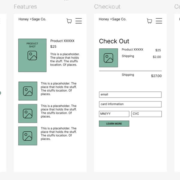Select the Checkout frame label
180x180 pixels.
point(107,7)
